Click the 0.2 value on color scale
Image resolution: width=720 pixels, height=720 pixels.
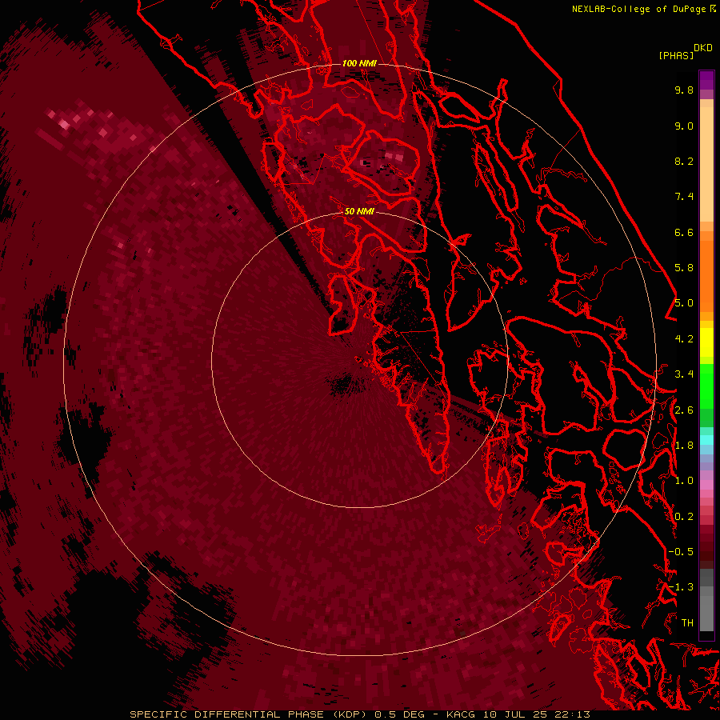pyautogui.click(x=684, y=517)
